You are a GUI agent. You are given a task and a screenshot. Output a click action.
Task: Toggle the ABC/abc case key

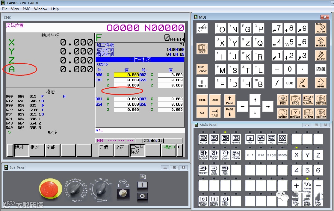202,69
